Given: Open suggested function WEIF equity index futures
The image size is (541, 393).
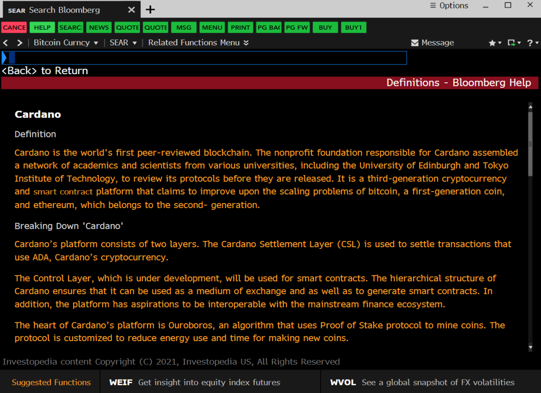Looking at the screenshot, I should pyautogui.click(x=195, y=382).
